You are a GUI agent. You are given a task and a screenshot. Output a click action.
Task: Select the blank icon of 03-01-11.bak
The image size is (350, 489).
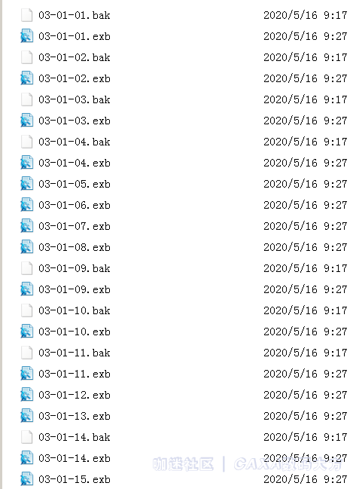click(x=27, y=353)
